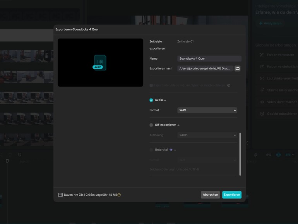Image resolution: width=298 pixels, height=224 pixels.
Task: Click the Exportieren button
Action: [x=232, y=195]
